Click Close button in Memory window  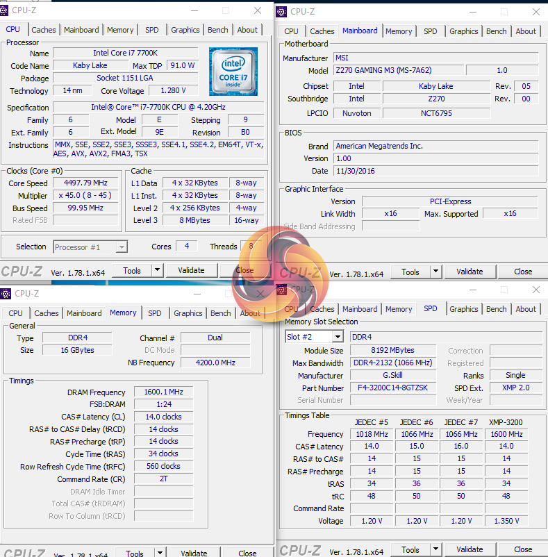[x=247, y=552]
